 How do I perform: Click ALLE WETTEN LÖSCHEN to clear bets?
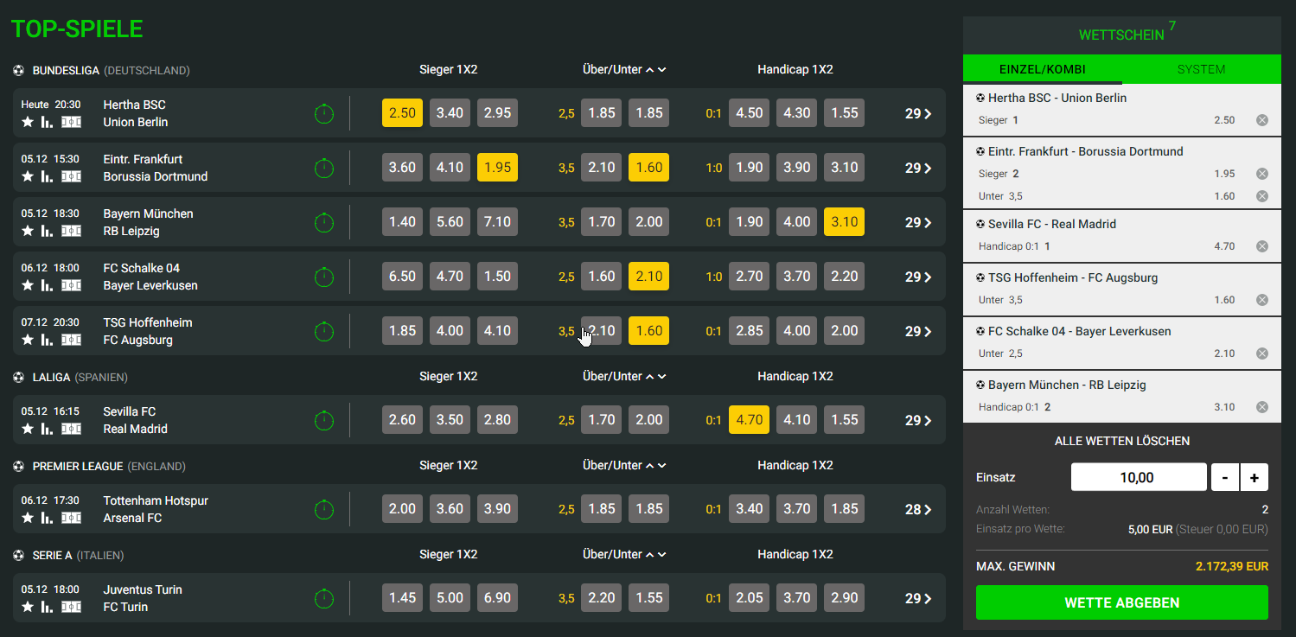1121,441
